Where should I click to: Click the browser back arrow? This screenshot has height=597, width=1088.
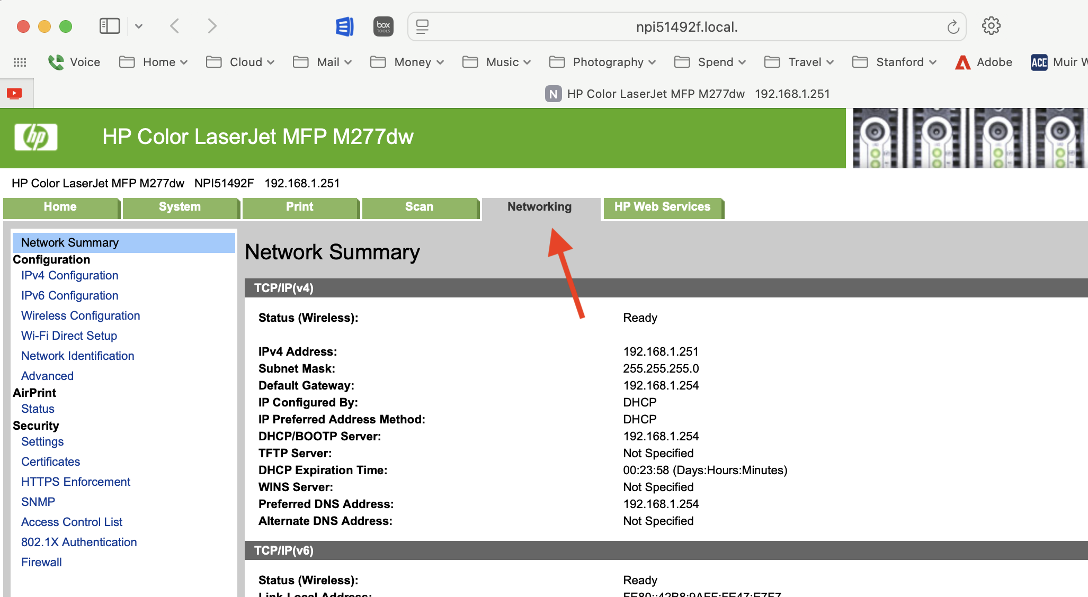tap(175, 26)
